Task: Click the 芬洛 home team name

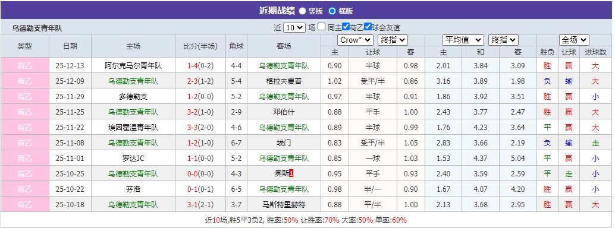Action: 133,189
